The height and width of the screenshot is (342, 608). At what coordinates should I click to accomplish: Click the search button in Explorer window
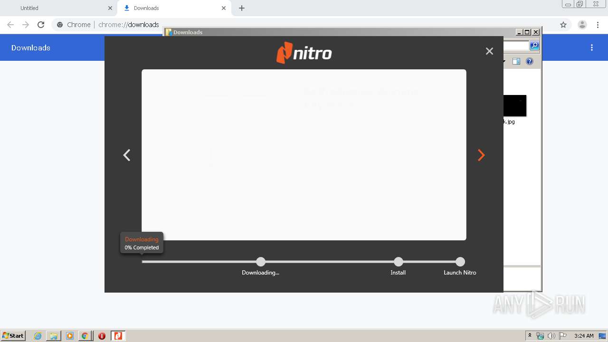534,46
